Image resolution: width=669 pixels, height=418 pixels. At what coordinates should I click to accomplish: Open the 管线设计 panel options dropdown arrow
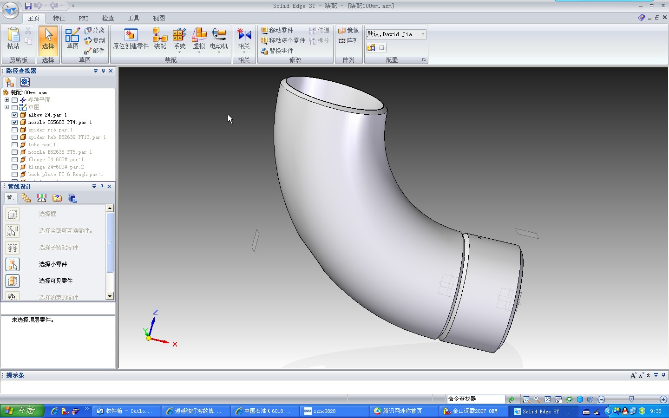[94, 186]
